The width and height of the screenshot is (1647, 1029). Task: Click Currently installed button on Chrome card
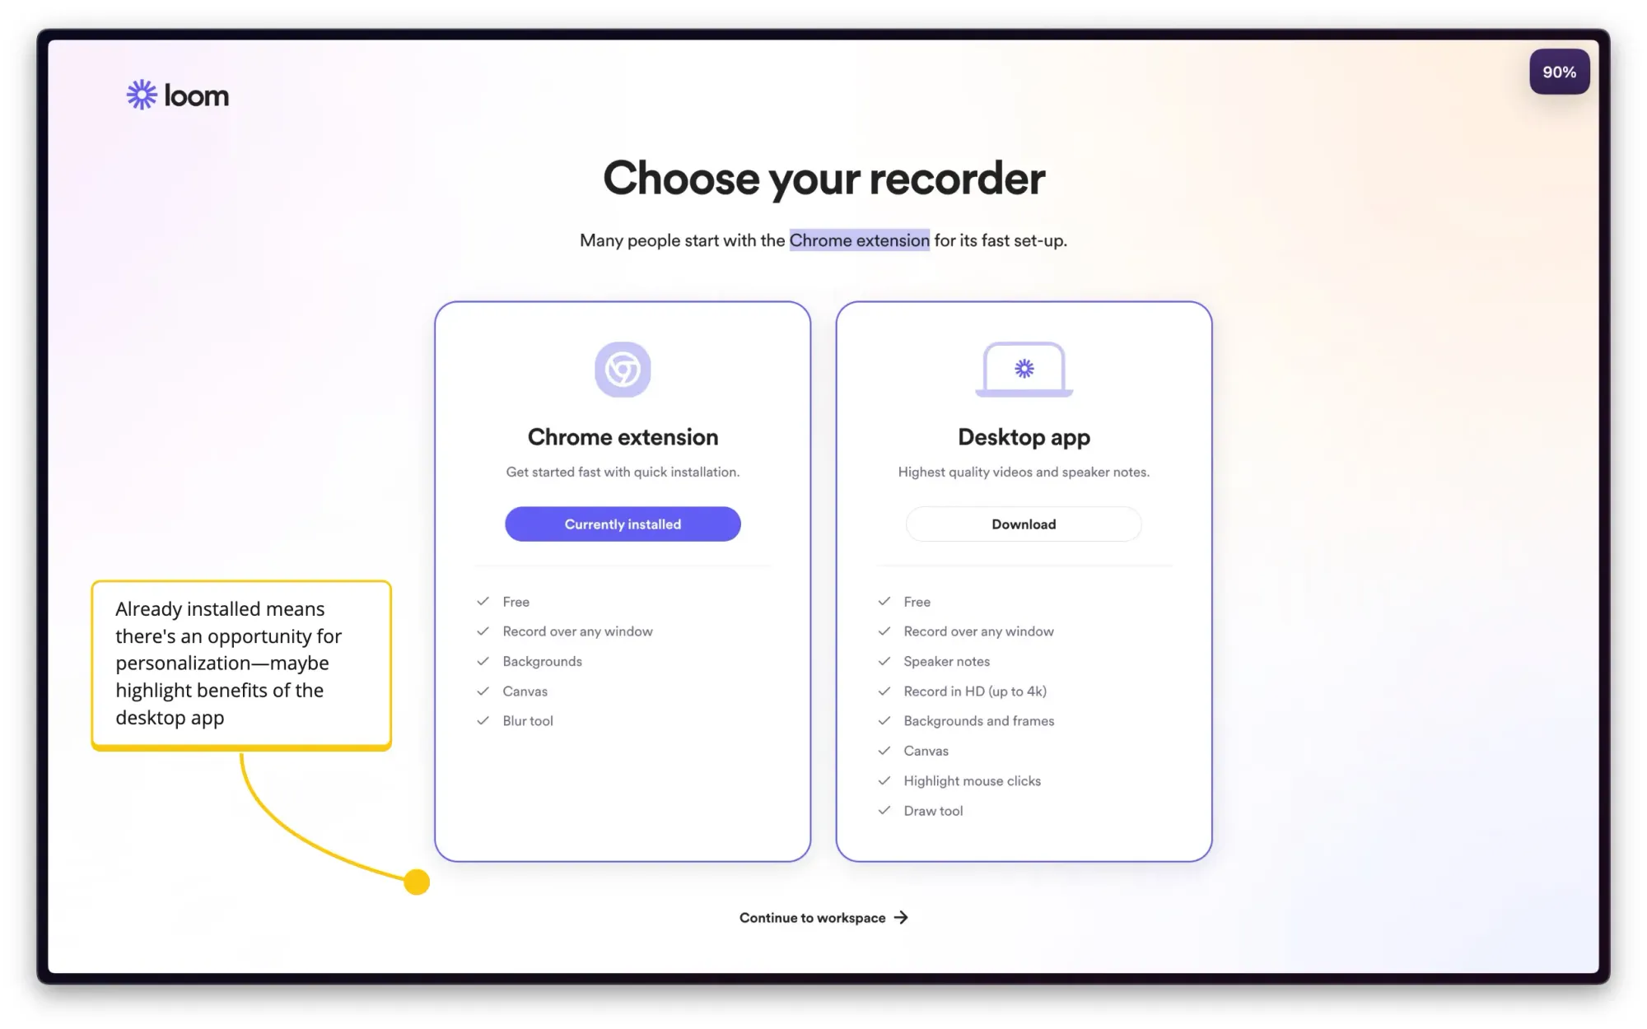tap(623, 523)
